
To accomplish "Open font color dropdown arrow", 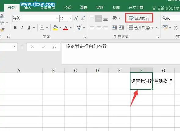I will (71, 28).
